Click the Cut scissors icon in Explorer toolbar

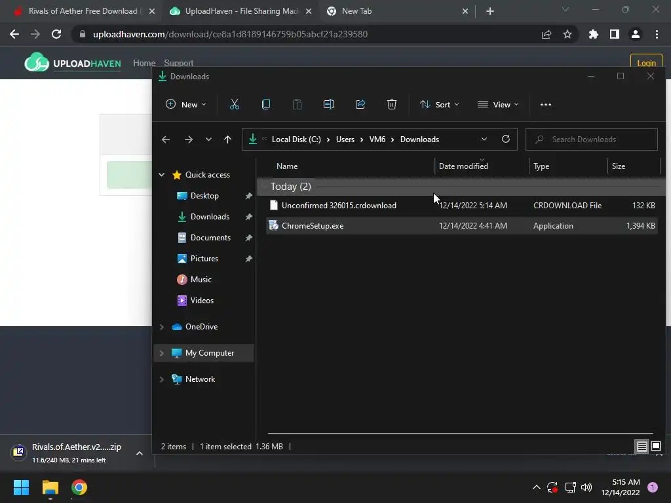[235, 104]
